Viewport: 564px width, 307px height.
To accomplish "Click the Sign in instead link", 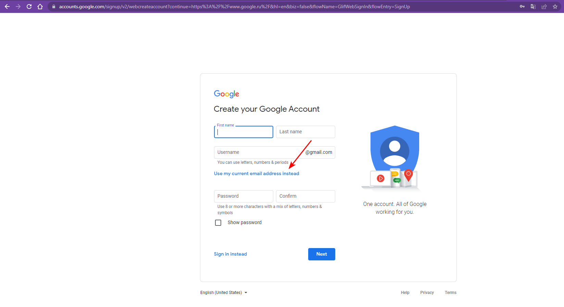I will (230, 254).
